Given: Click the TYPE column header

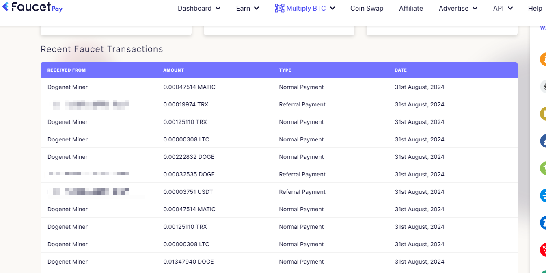Looking at the screenshot, I should coord(285,70).
